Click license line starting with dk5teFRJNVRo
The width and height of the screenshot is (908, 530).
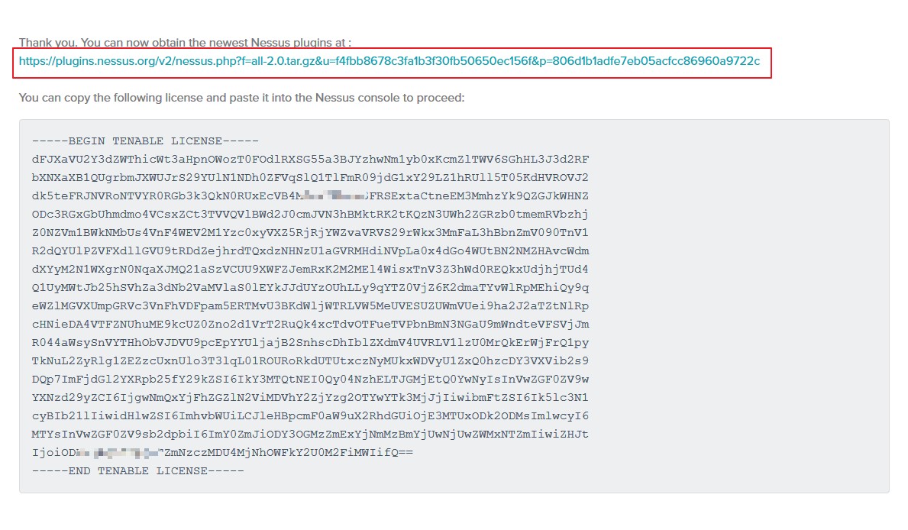tap(310, 196)
